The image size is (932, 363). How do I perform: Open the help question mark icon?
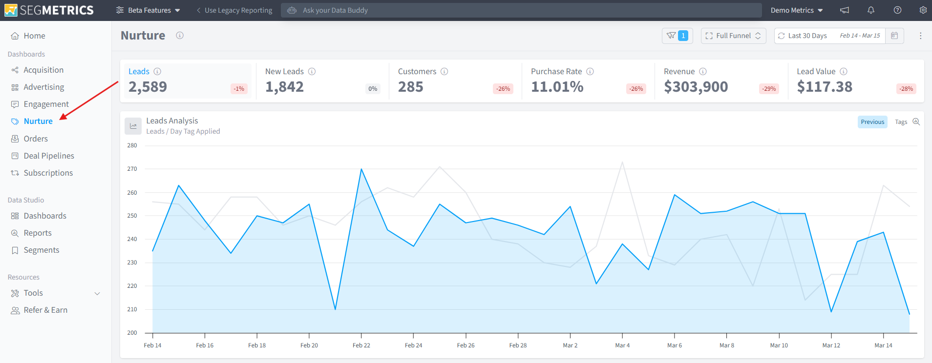897,10
